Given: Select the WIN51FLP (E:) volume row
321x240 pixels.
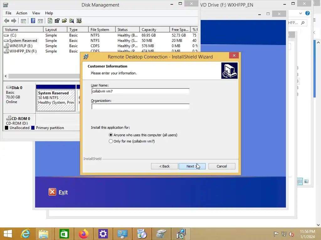Looking at the screenshot, I should (x=100, y=46).
